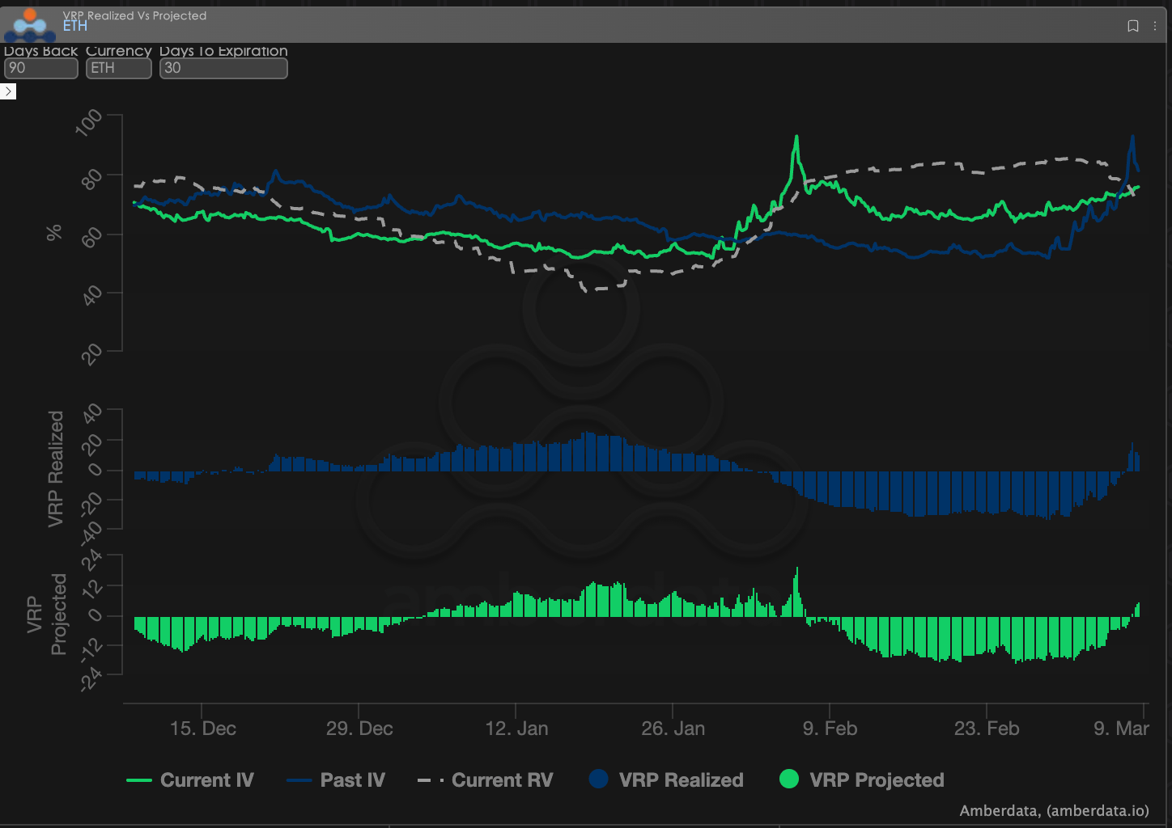Open the Currency field showing ETH

pyautogui.click(x=119, y=68)
